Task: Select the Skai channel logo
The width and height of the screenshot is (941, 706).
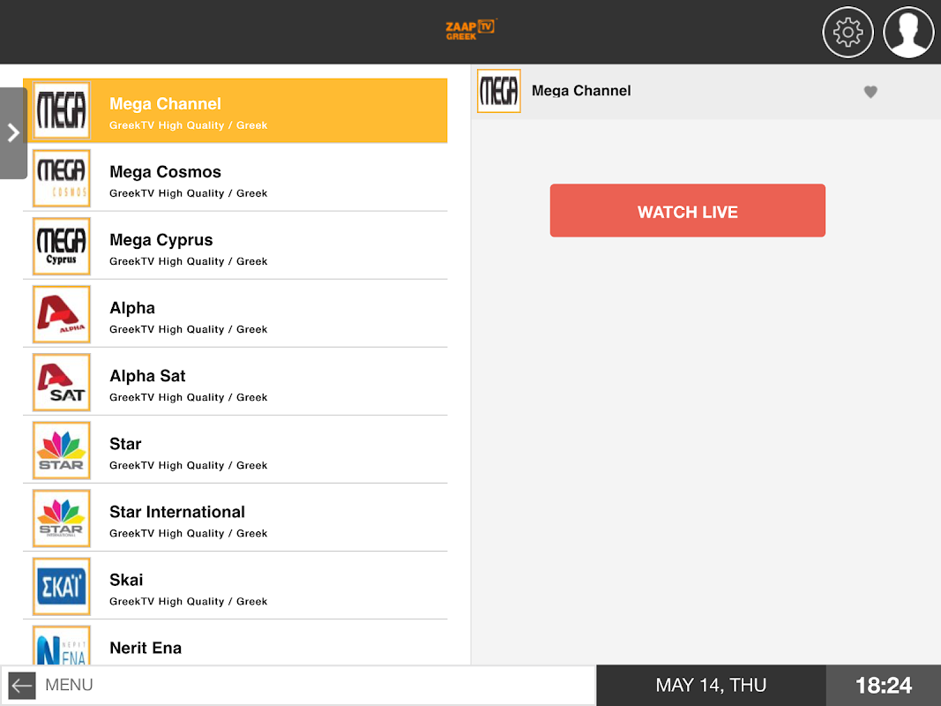Action: (x=62, y=586)
